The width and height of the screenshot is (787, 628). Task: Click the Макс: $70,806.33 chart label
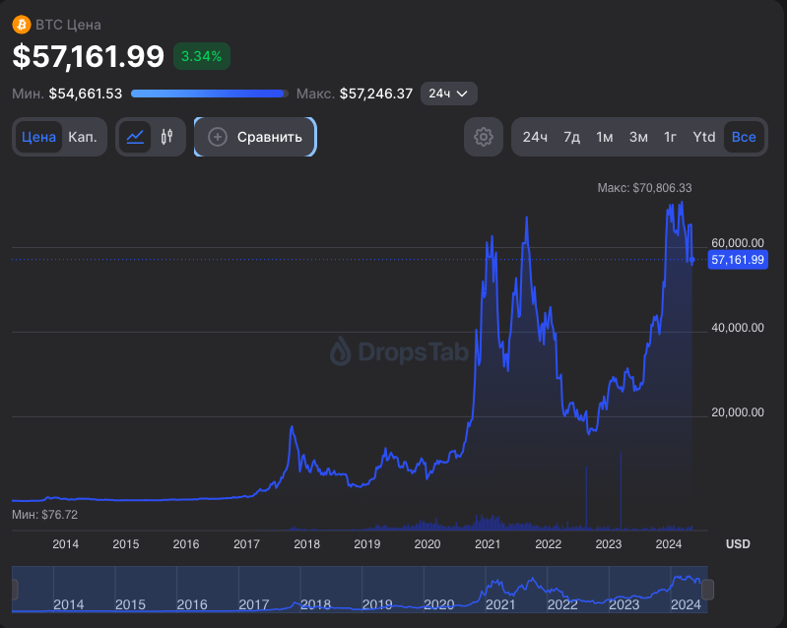coord(644,188)
